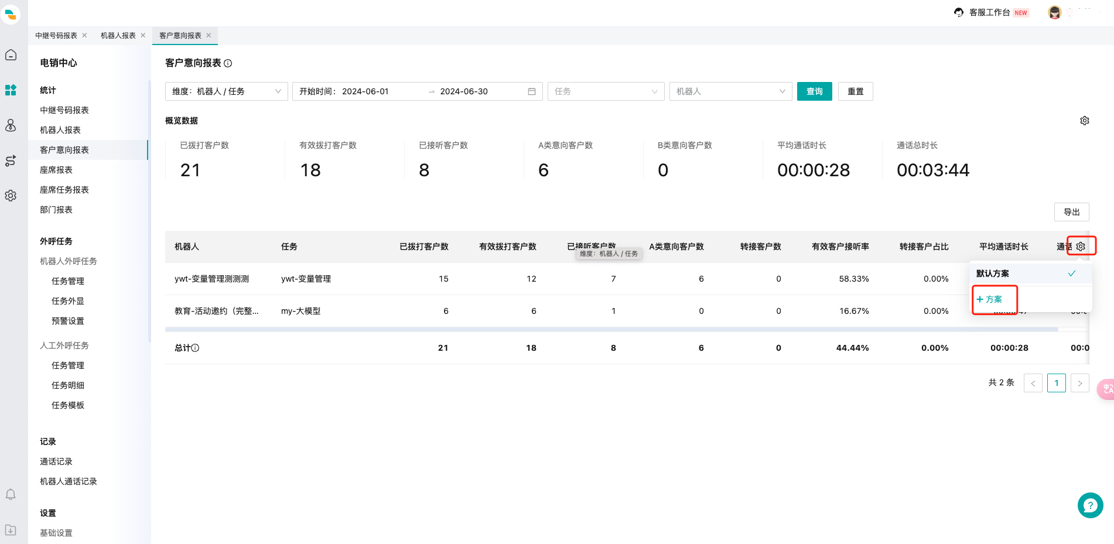The image size is (1114, 544).
Task: Click the table horizontal scrollbar
Action: coord(611,330)
